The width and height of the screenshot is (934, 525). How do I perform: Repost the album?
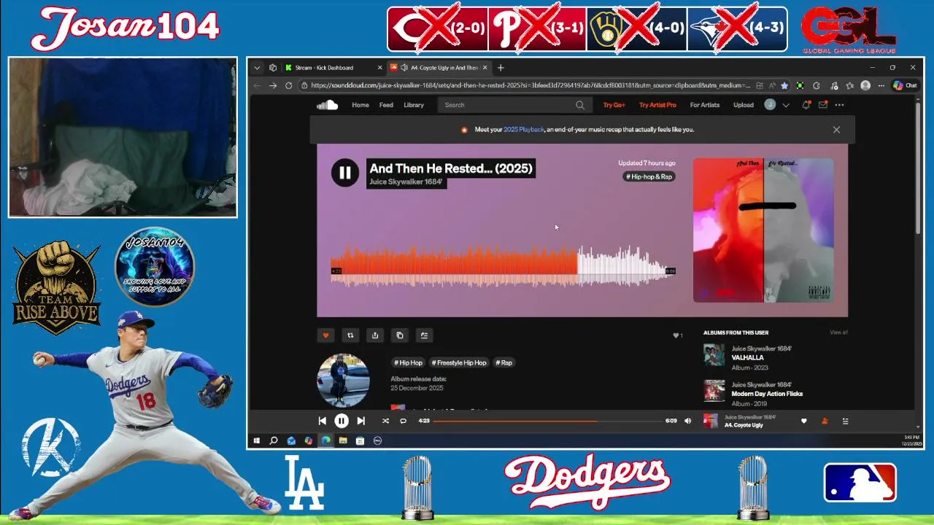click(x=350, y=335)
